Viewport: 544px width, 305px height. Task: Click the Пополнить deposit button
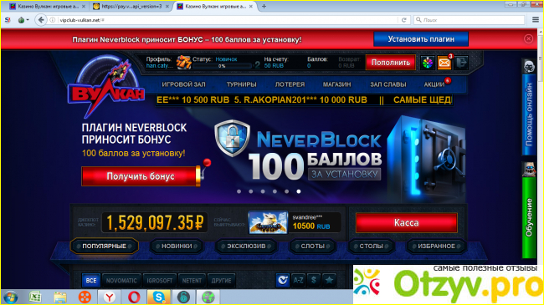click(391, 63)
